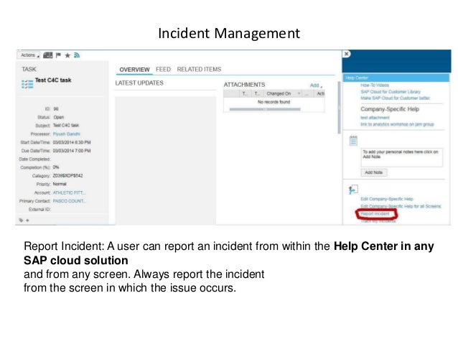Viewport: 458px width, 344px height.
Task: Select start date 03/03/2014 6:30 PM
Action: click(72, 142)
